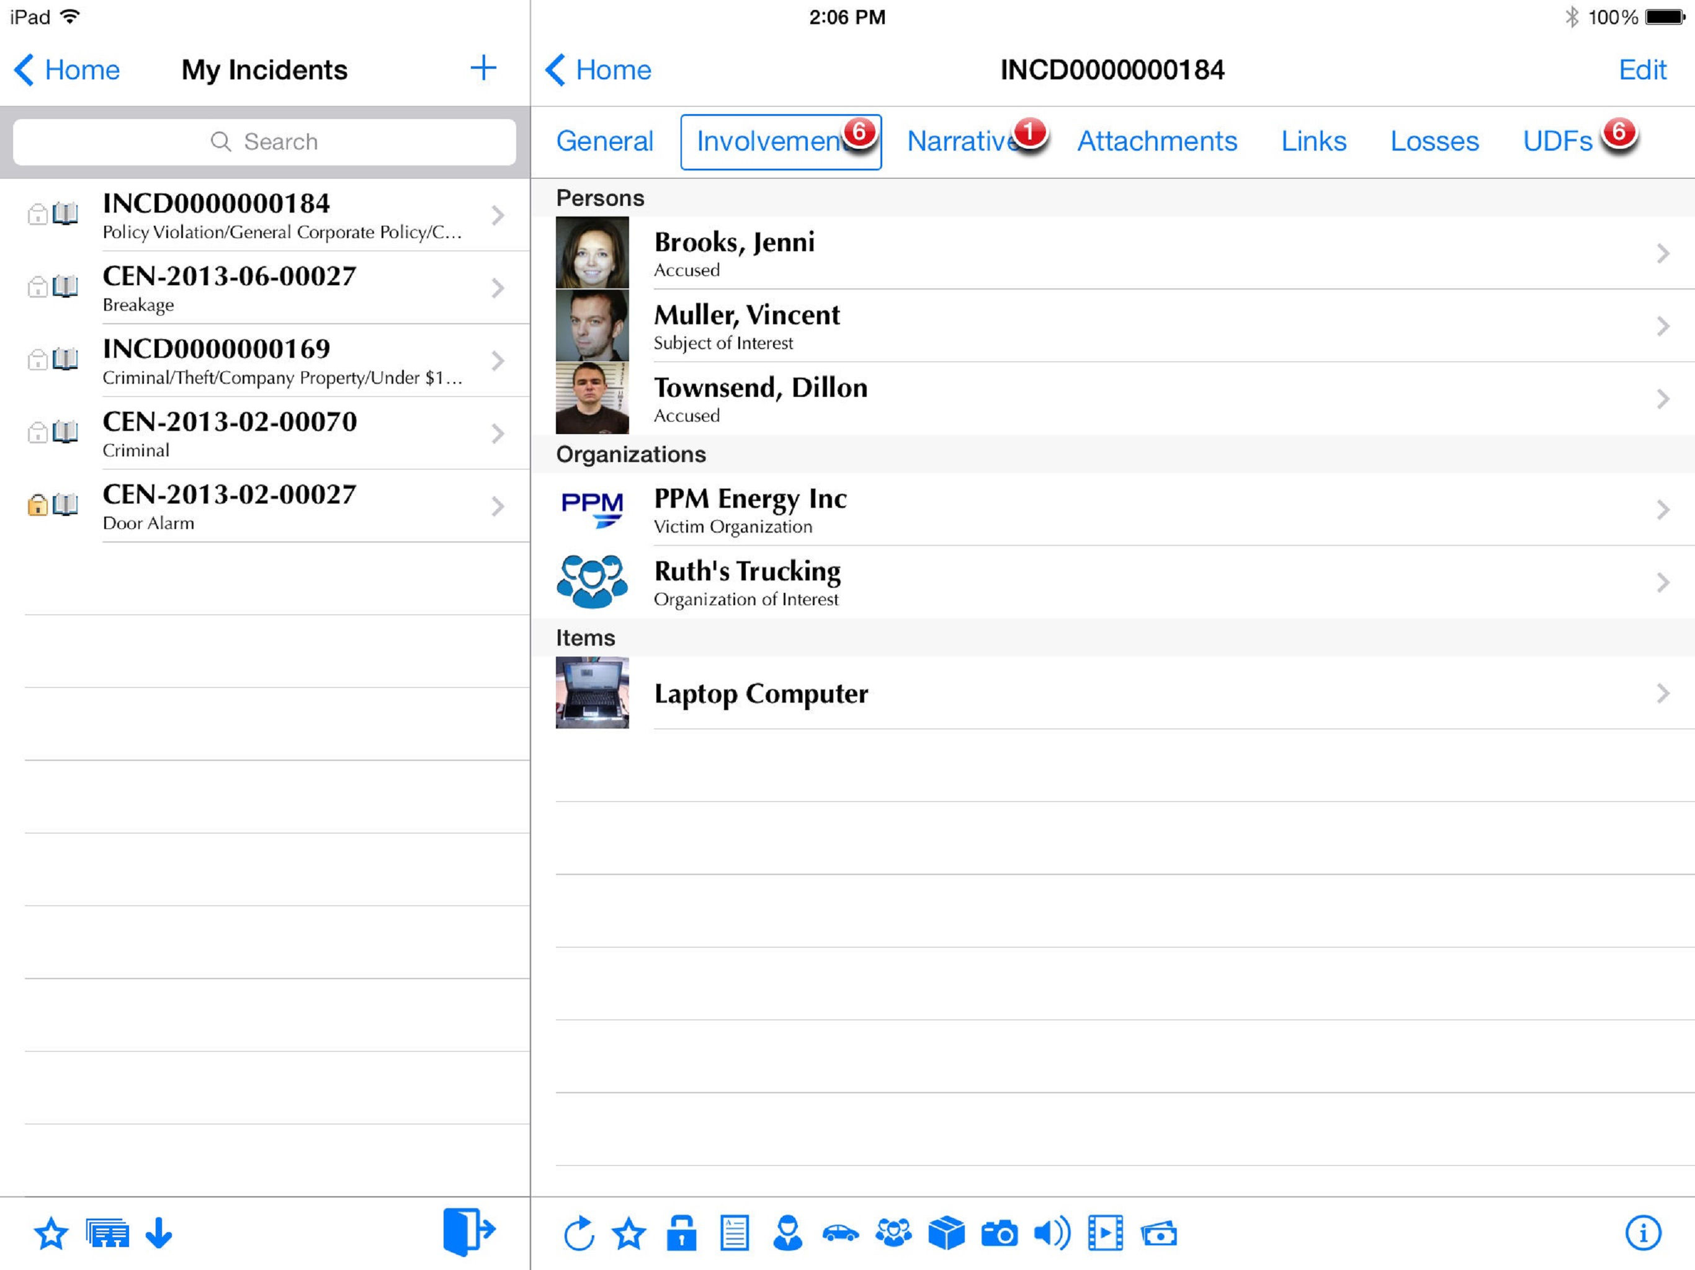Tap the speaker audio icon
Viewport: 1695px width, 1270px height.
pos(1052,1233)
